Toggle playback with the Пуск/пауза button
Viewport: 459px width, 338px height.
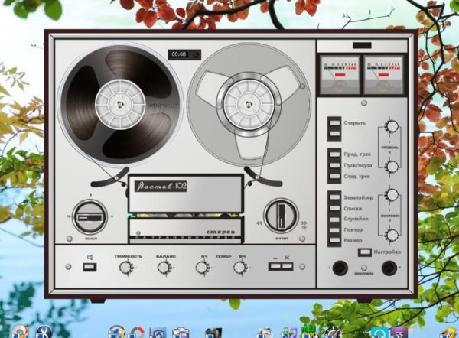pyautogui.click(x=334, y=165)
